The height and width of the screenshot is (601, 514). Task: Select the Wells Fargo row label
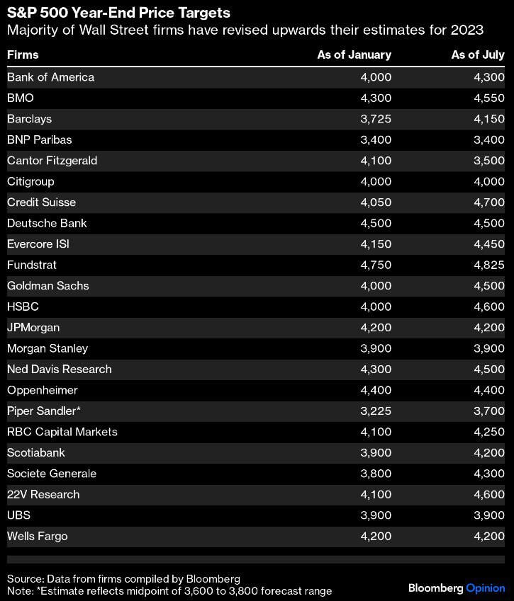[x=38, y=536]
